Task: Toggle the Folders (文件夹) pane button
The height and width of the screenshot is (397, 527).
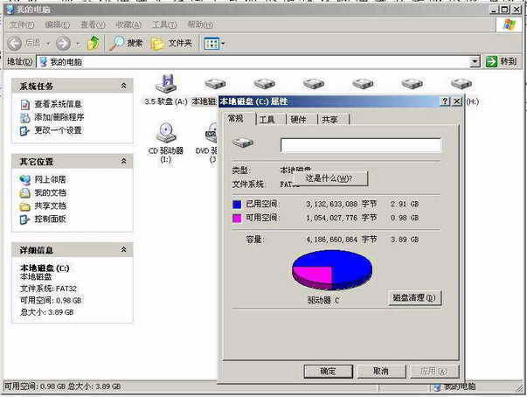Action: coord(172,43)
